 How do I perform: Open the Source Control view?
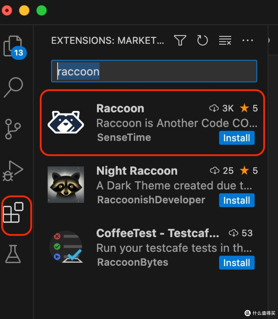pyautogui.click(x=13, y=129)
